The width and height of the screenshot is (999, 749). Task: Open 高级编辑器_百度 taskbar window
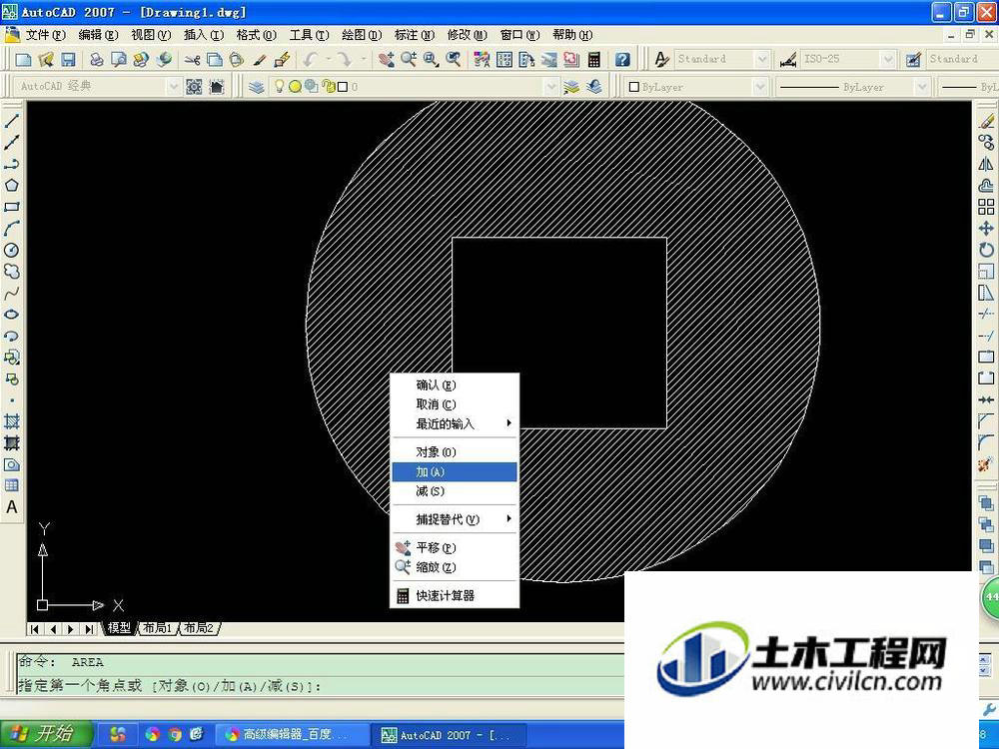pyautogui.click(x=293, y=734)
